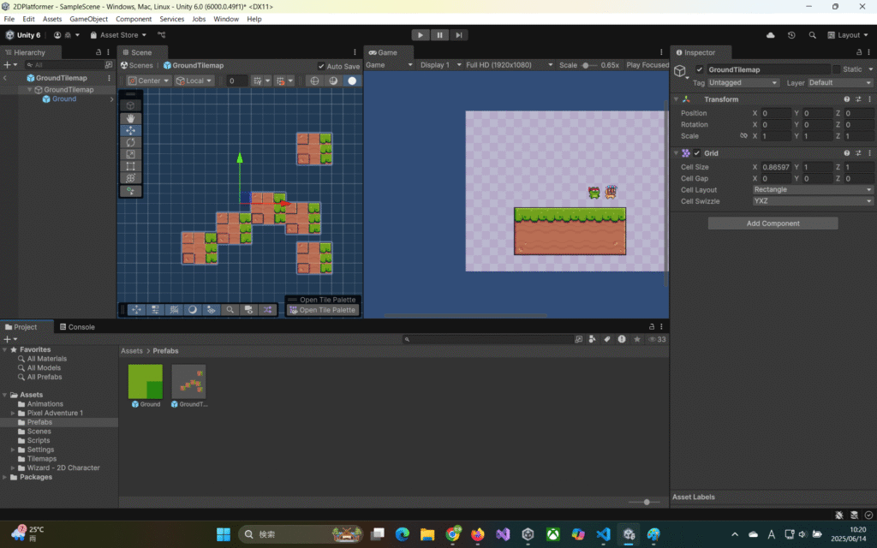Click the Favorites star in Project toolbar

(x=636, y=339)
